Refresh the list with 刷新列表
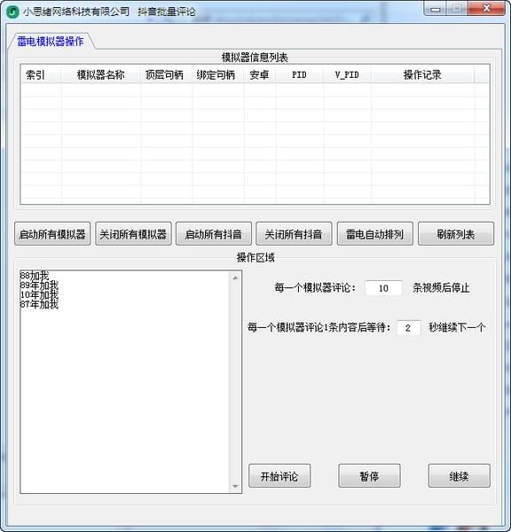511x532 pixels. click(456, 234)
